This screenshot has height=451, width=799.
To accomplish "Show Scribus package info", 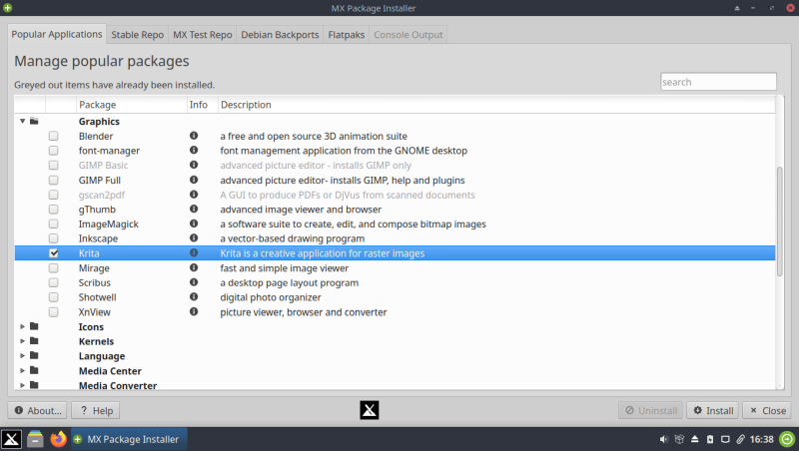I will click(194, 282).
